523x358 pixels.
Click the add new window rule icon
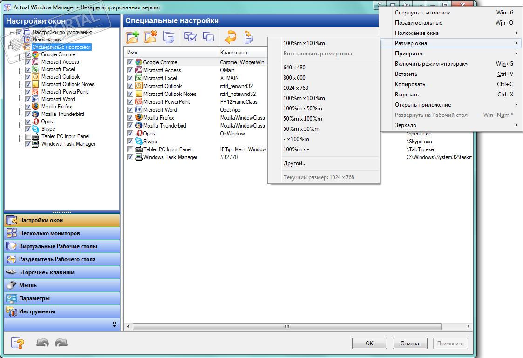[x=132, y=37]
